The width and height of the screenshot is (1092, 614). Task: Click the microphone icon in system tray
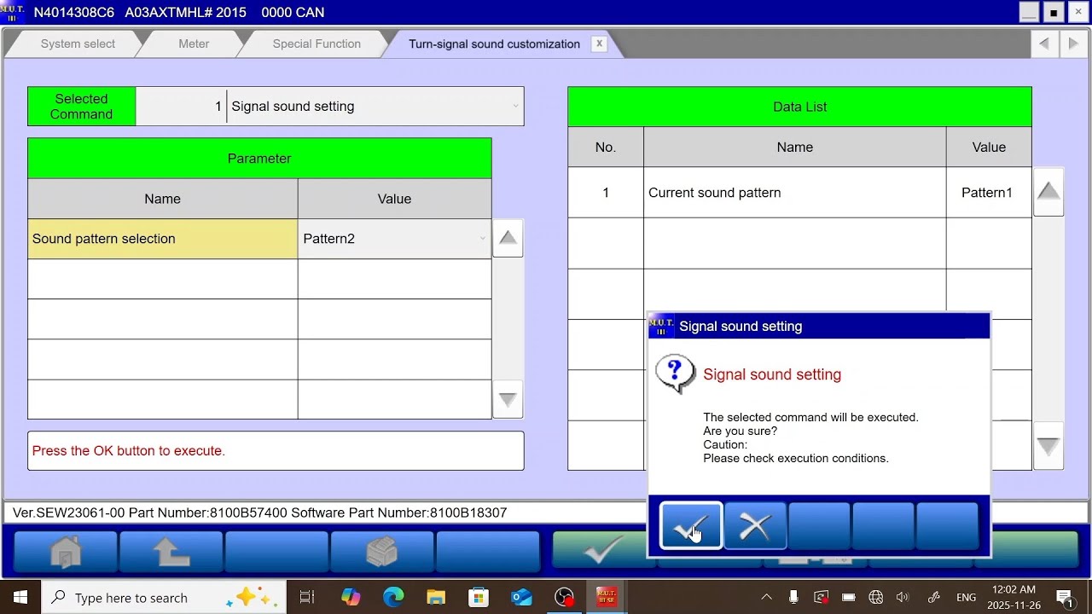(793, 597)
